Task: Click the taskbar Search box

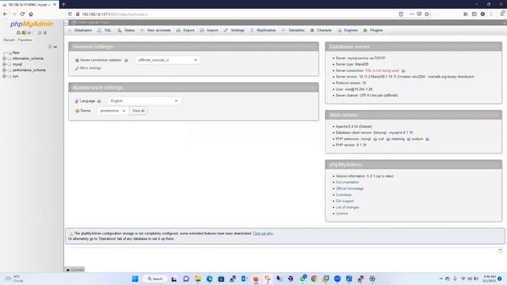Action: click(155, 279)
